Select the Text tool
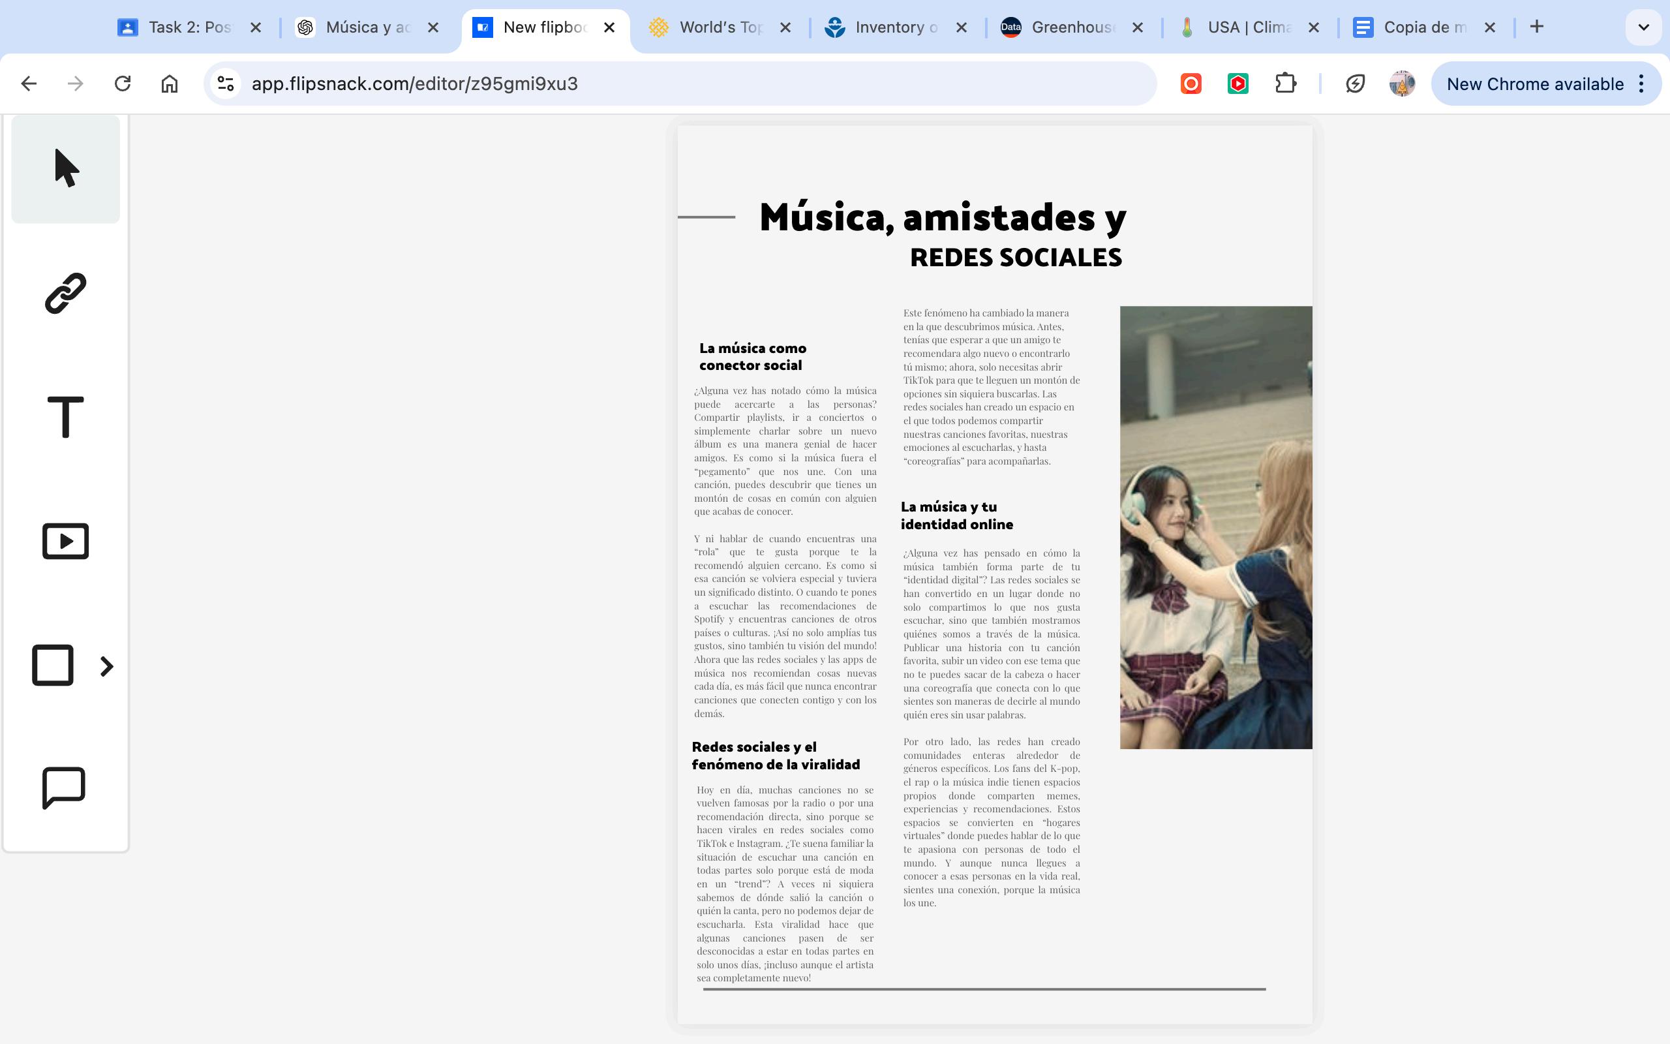This screenshot has height=1044, width=1670. pos(65,416)
